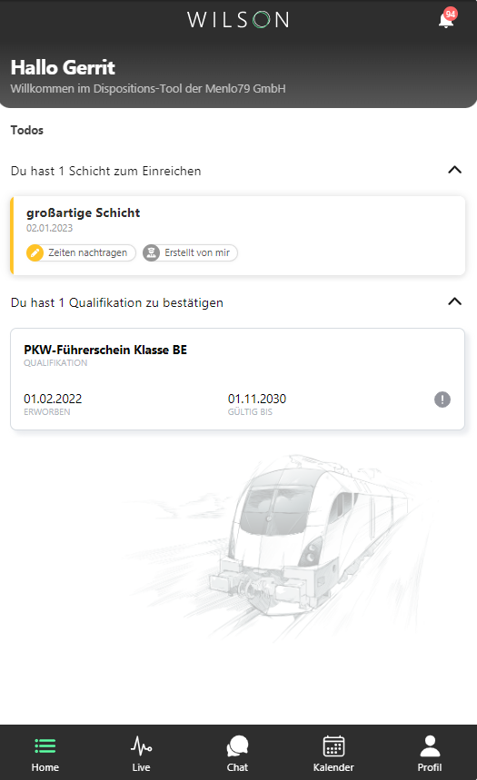Select the Zeiten nachtragen chip
Screen dimensions: 477x780
[x=81, y=252]
